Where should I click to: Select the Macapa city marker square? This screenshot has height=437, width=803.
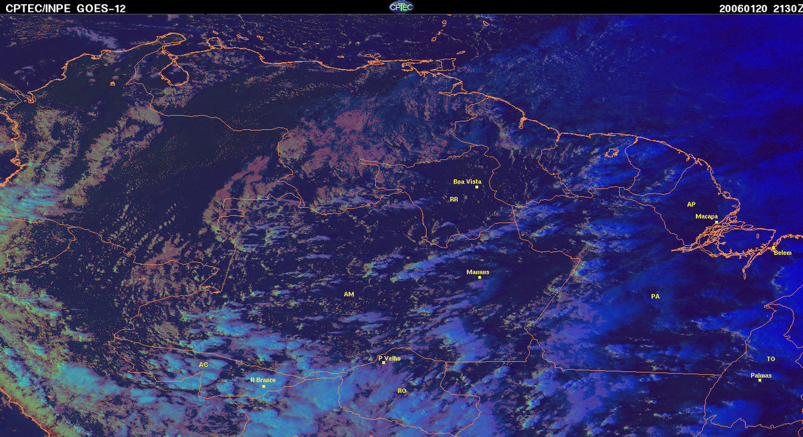716,222
